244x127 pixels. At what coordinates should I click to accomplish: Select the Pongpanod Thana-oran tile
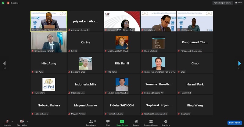pyautogui.click(x=195, y=42)
